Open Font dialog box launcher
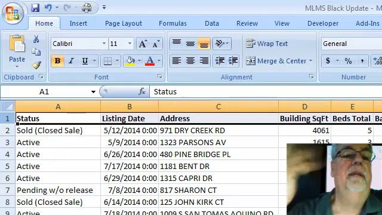 tap(159, 76)
